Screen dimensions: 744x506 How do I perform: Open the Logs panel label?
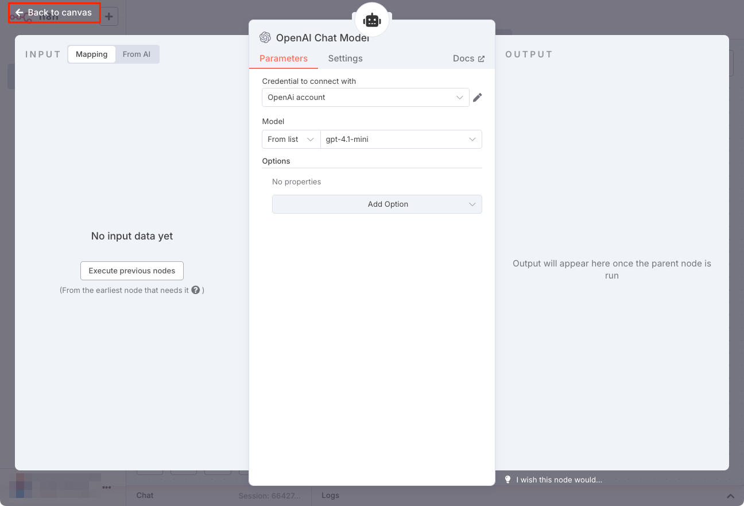[330, 496]
